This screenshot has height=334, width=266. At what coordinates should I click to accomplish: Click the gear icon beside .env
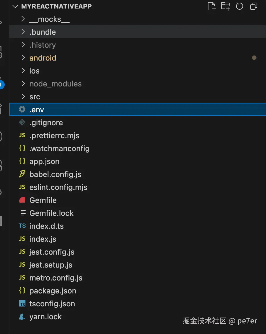click(x=22, y=110)
